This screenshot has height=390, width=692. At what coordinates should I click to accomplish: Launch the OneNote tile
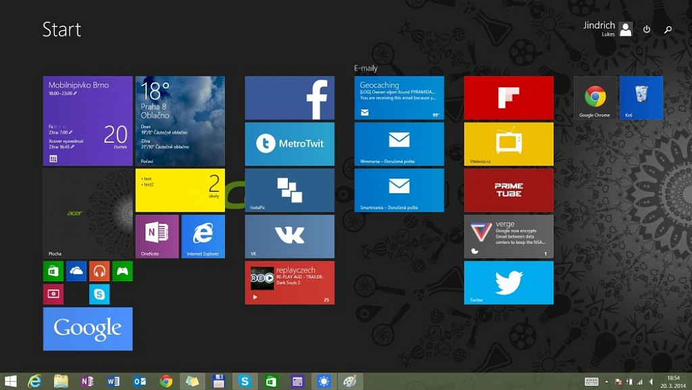[157, 237]
